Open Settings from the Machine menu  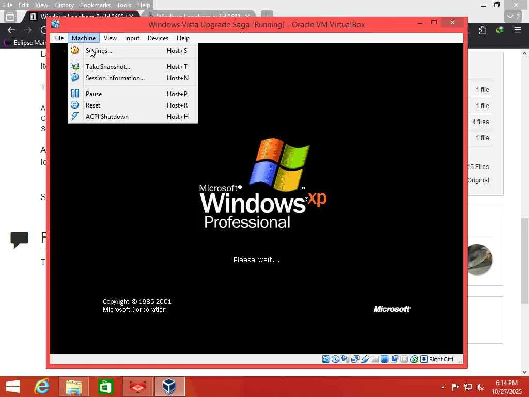[x=133, y=51]
